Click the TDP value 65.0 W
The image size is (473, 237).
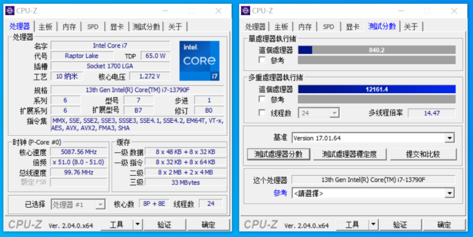tap(155, 56)
